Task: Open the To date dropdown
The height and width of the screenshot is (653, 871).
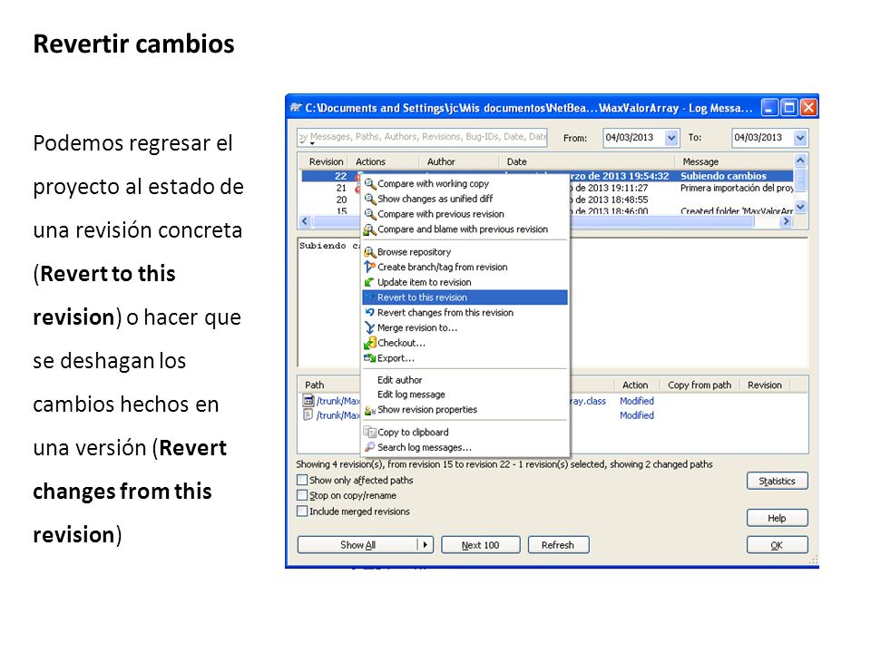Action: click(x=800, y=138)
